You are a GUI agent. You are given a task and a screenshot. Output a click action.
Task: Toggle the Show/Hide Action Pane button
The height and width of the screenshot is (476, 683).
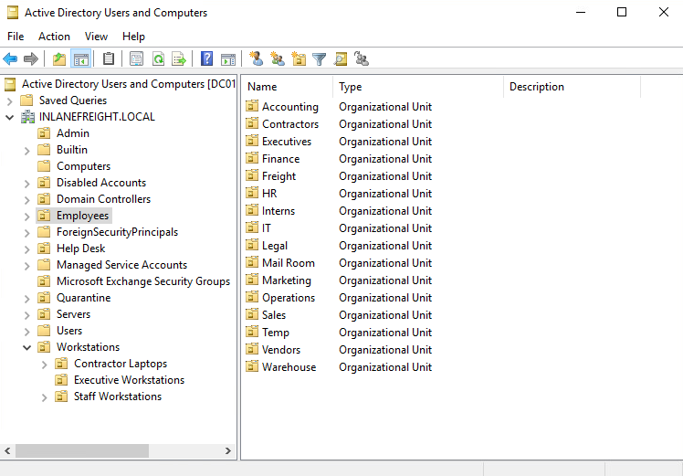(228, 59)
